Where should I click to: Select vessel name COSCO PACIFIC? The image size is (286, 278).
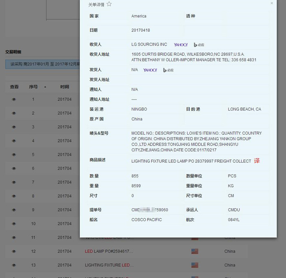point(146,220)
